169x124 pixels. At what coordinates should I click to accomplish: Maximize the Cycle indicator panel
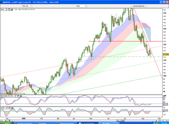click(x=9, y=108)
